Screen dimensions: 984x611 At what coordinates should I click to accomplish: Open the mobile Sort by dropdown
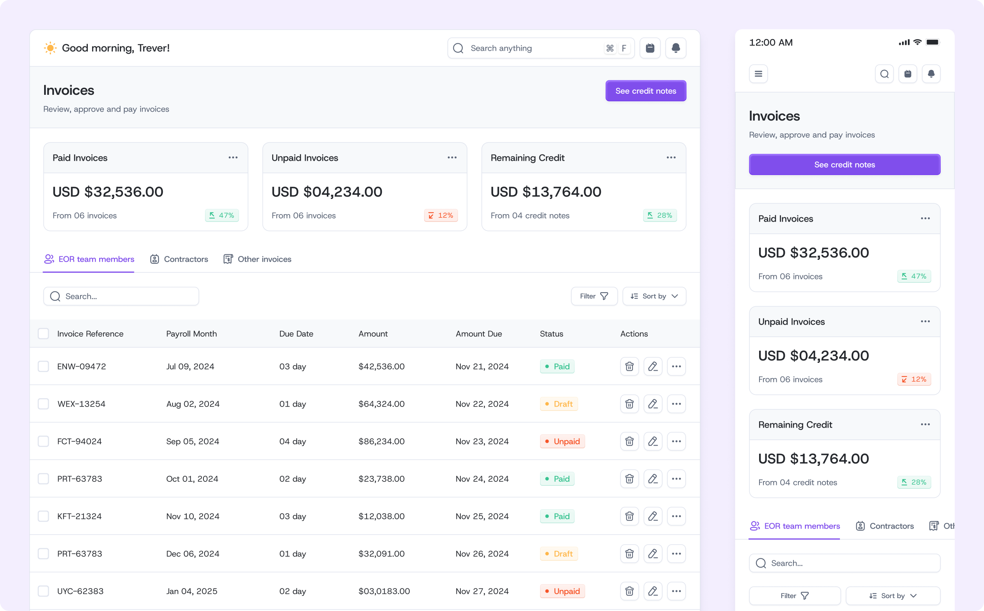tap(893, 596)
